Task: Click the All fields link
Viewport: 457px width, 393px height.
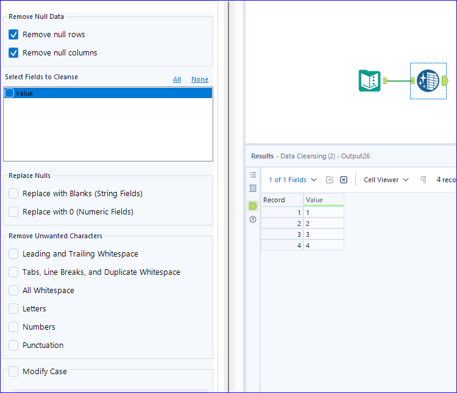Action: pyautogui.click(x=177, y=79)
